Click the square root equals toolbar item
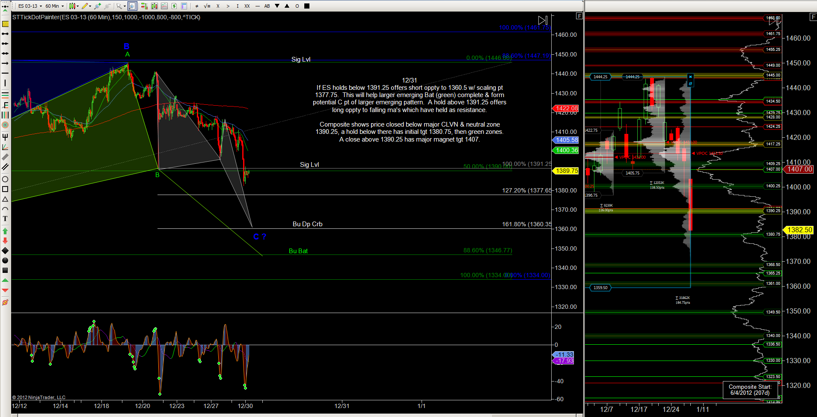 point(207,6)
